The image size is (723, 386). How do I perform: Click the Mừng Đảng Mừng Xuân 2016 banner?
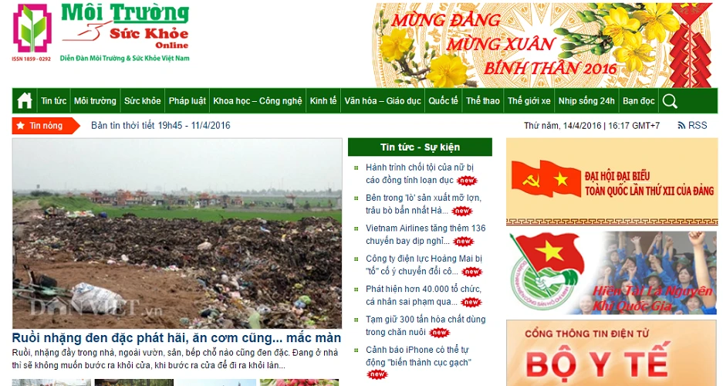coord(544,45)
